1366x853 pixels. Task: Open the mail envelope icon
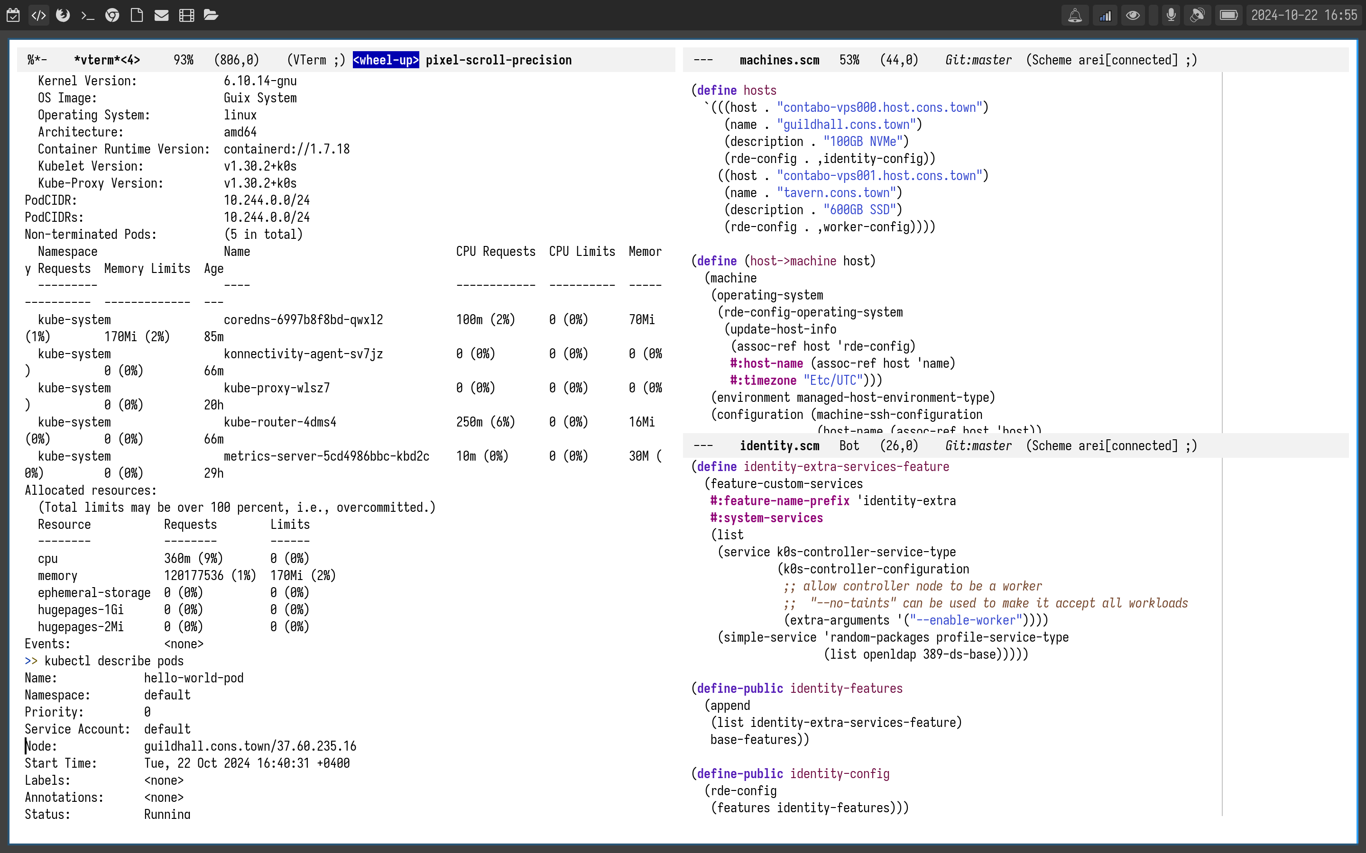tap(161, 15)
